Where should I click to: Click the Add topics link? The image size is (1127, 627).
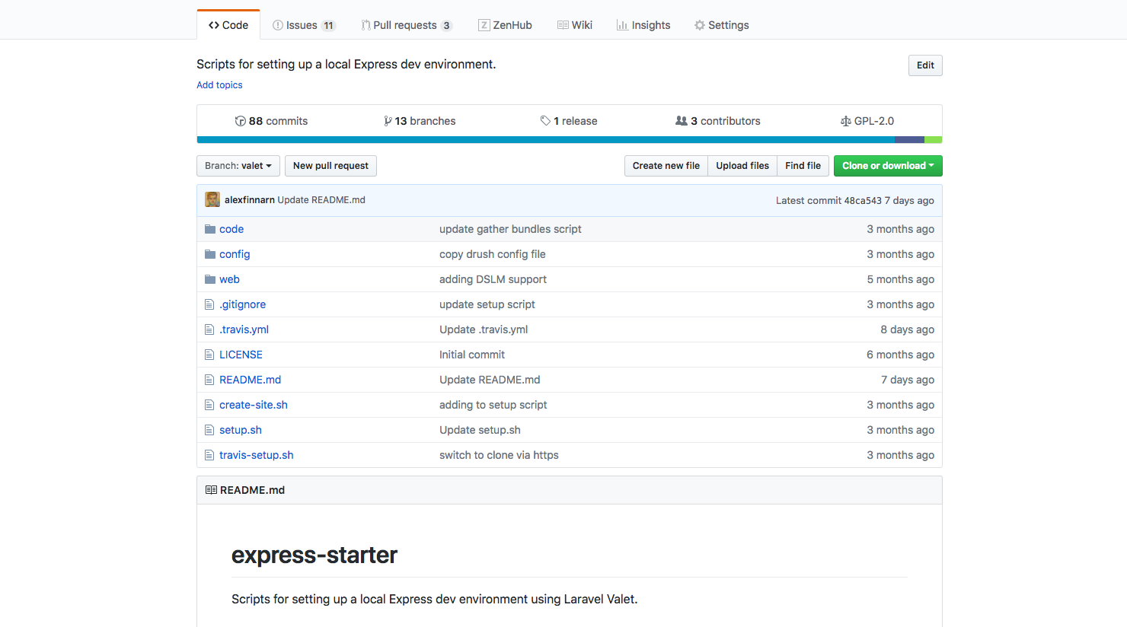[x=219, y=85]
